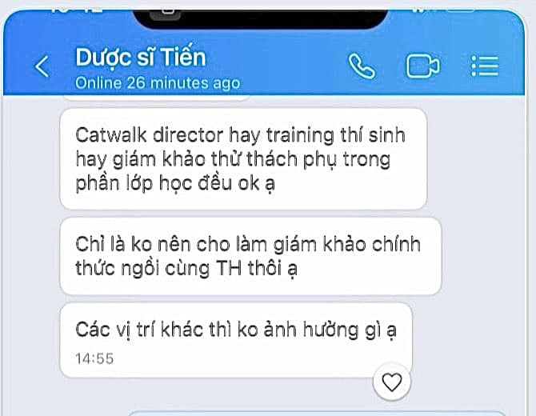
Task: Go back using the header arrow
Action: [42, 66]
